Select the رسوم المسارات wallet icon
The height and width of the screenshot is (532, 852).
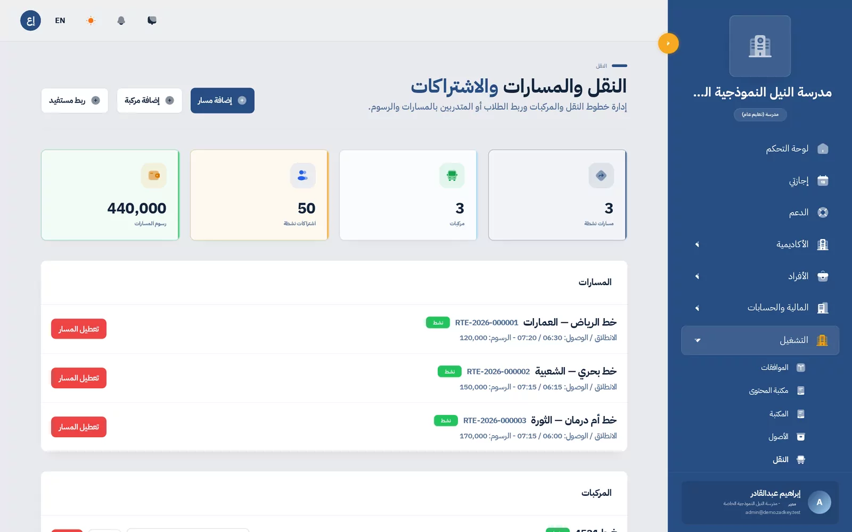(154, 176)
